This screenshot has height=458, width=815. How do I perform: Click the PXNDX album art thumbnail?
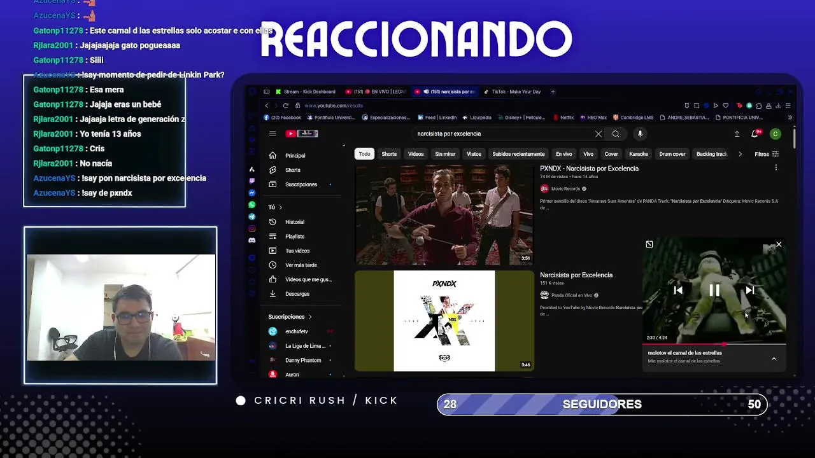tap(444, 321)
